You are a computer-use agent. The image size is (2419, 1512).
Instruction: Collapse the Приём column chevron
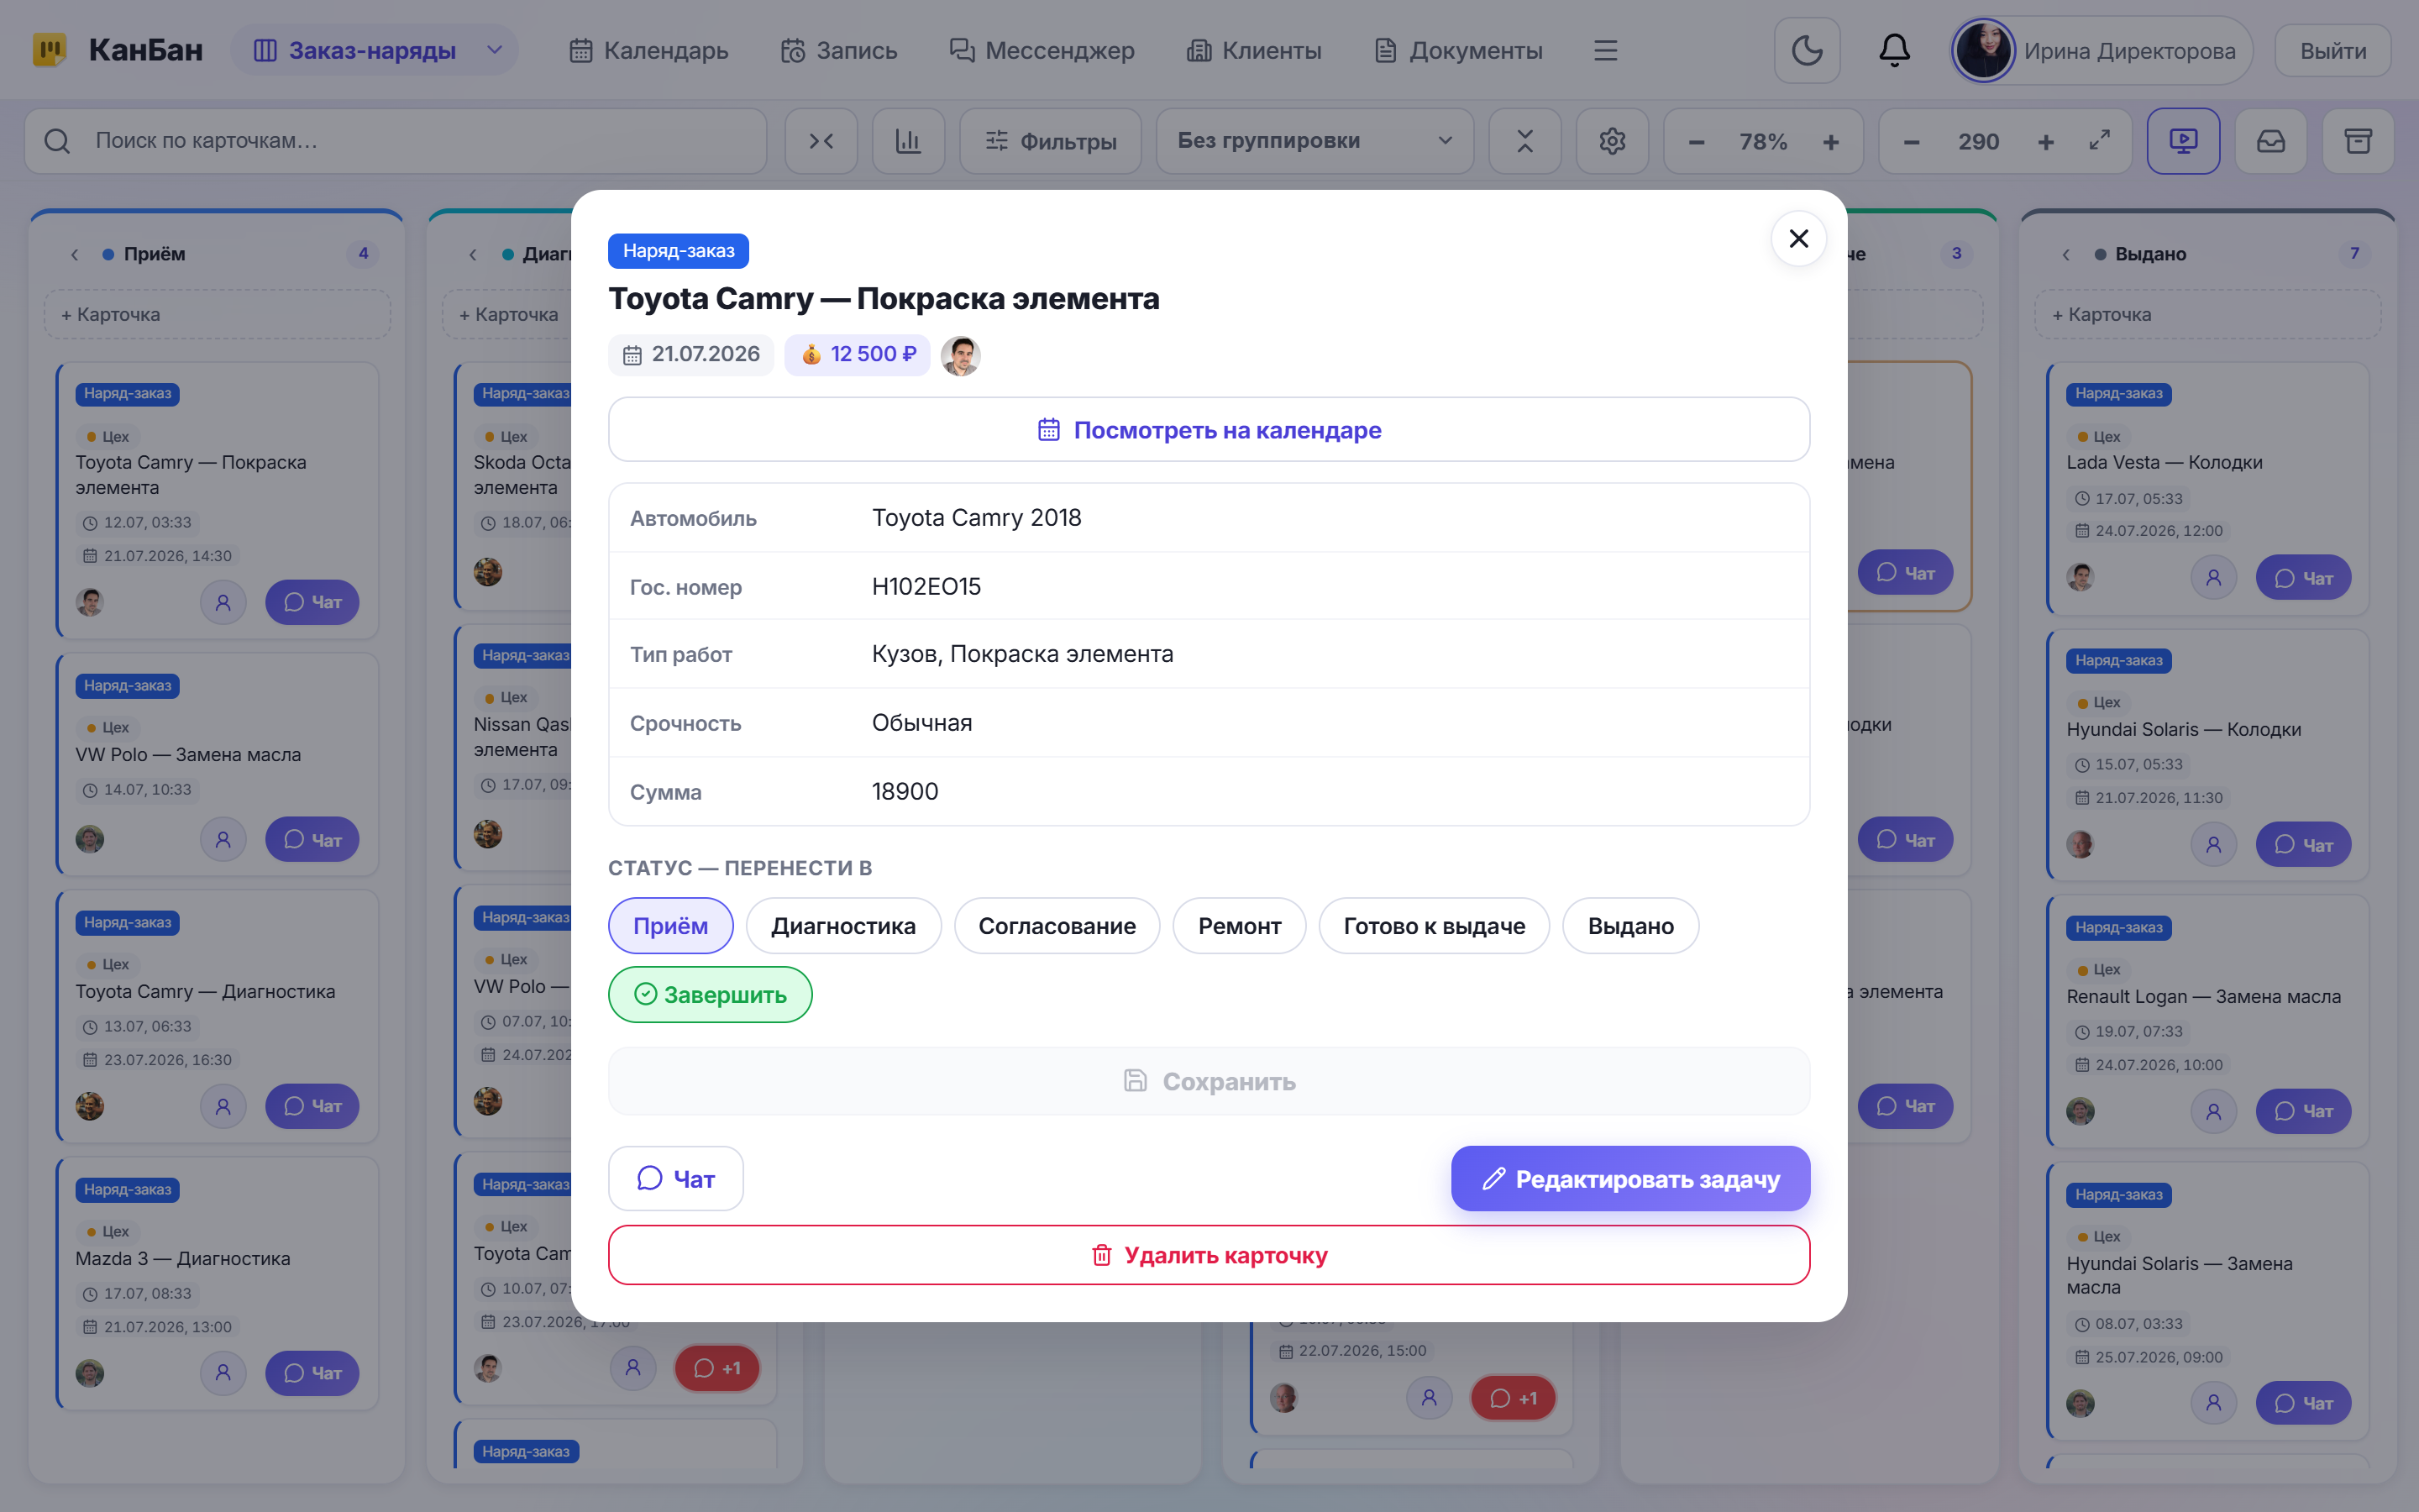click(74, 254)
